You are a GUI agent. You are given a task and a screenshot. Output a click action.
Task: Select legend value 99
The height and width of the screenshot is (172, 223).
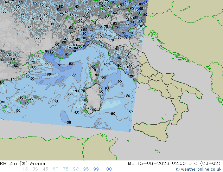pos(96,169)
